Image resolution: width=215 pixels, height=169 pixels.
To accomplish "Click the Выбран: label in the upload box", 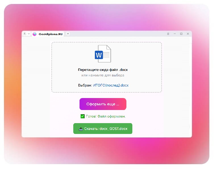I will [85, 85].
